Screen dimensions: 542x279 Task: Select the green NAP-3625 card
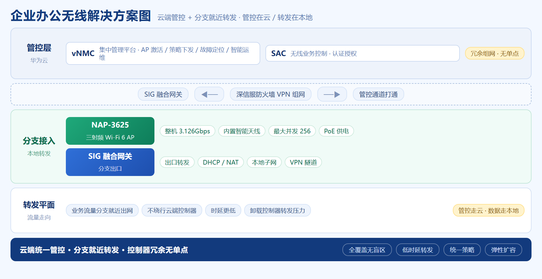point(110,131)
